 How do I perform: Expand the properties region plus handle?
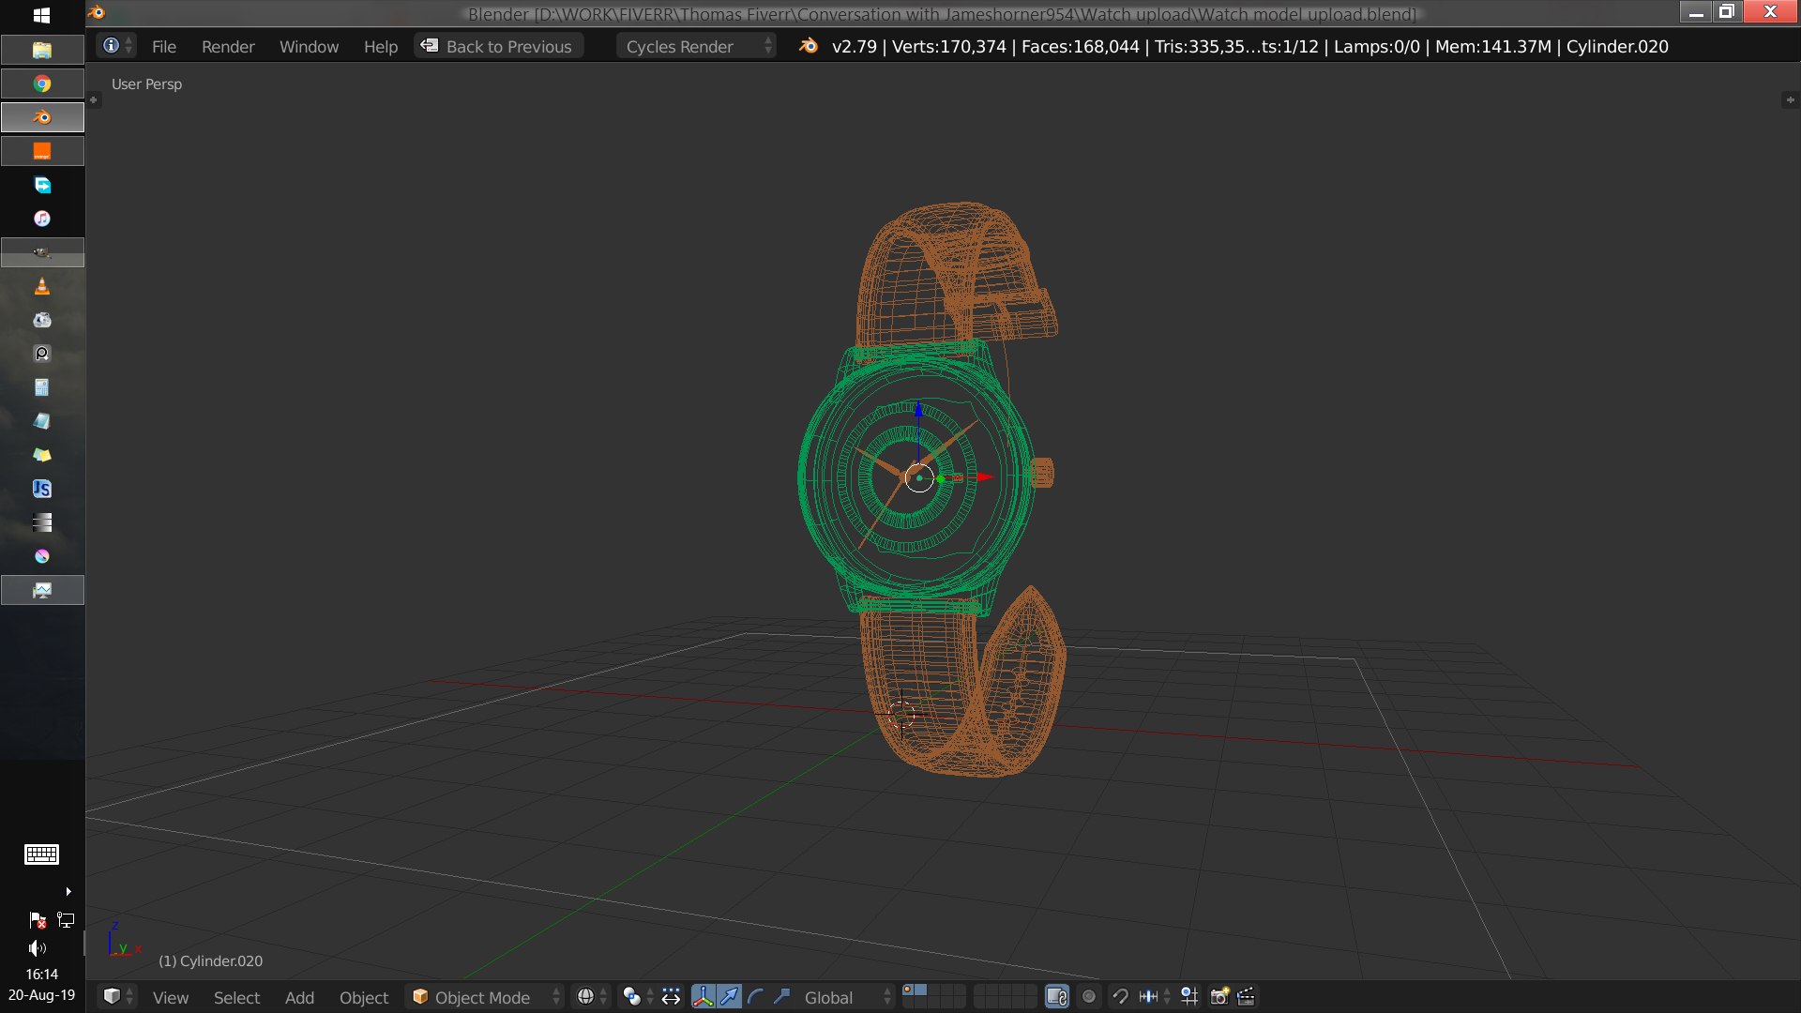[1790, 99]
